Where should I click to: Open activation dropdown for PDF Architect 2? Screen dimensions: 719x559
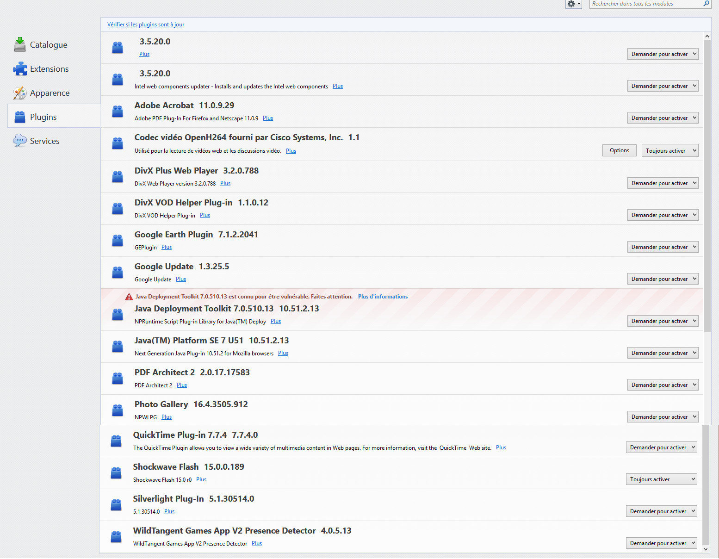point(663,385)
